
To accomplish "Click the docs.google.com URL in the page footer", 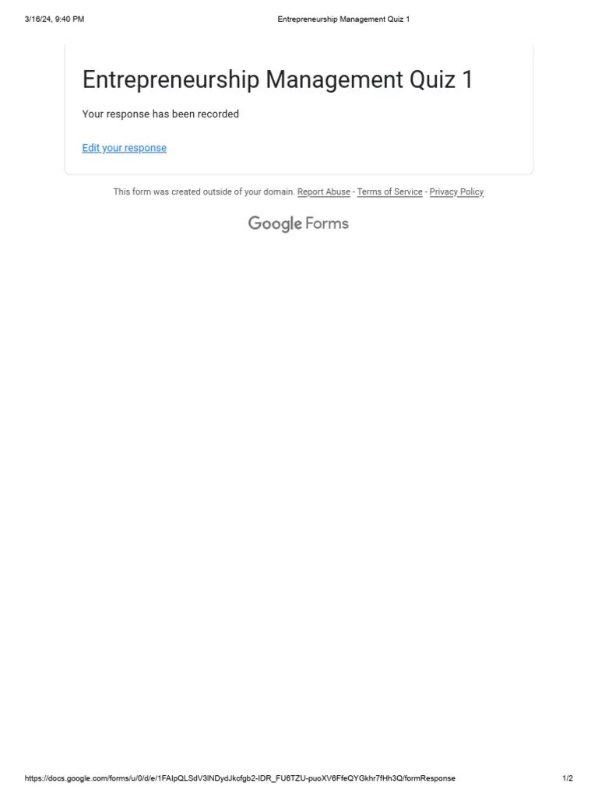I will (240, 778).
